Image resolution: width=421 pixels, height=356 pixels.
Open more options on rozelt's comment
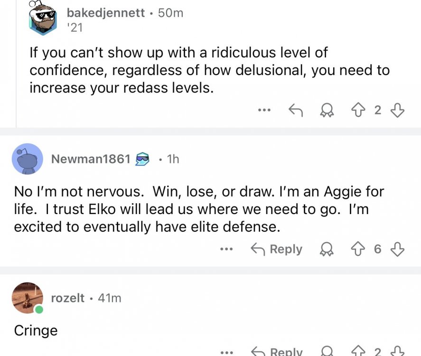click(227, 352)
